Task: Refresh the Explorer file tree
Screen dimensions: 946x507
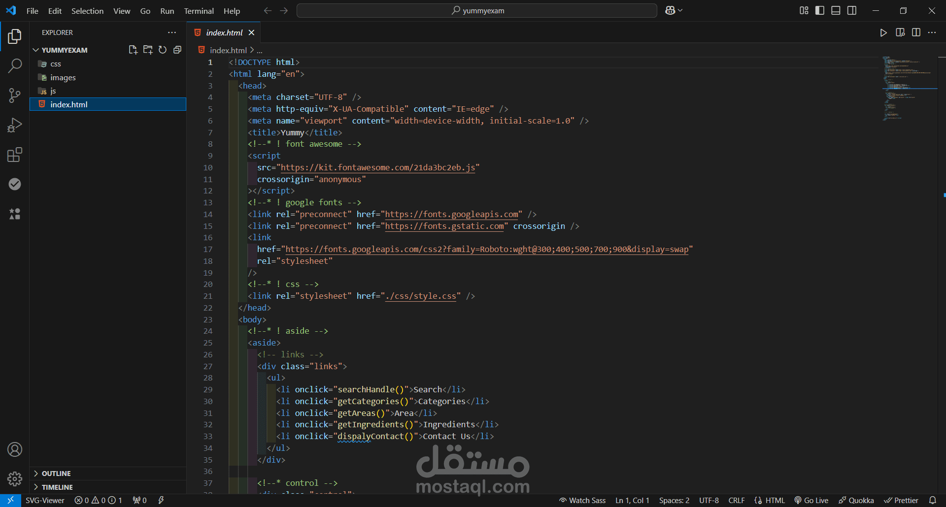Action: (163, 50)
